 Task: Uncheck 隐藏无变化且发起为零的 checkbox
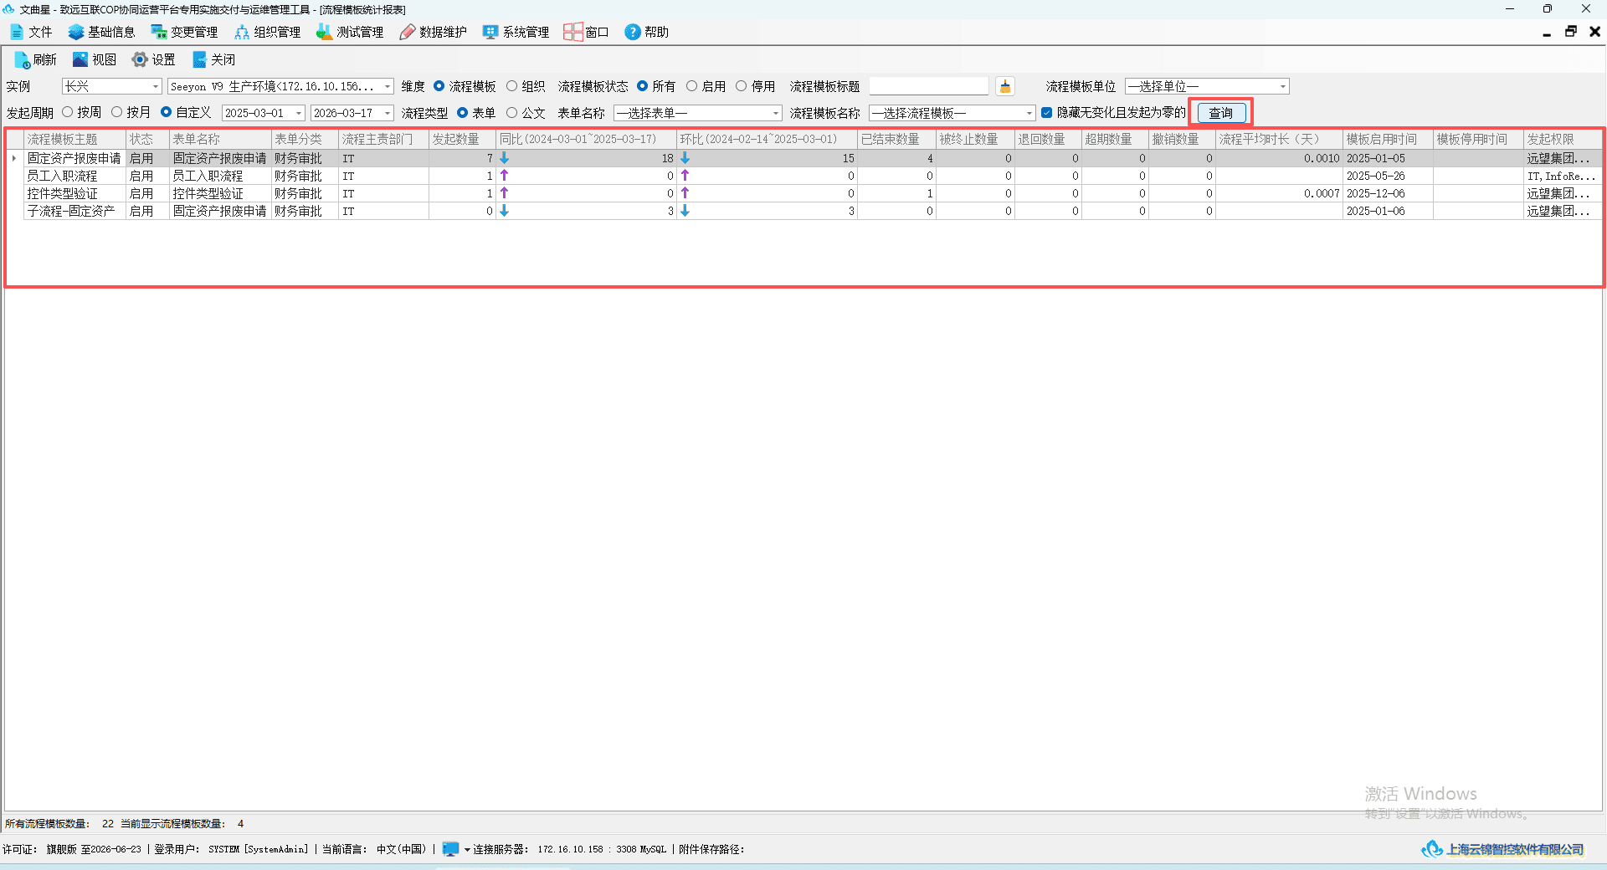[1046, 112]
